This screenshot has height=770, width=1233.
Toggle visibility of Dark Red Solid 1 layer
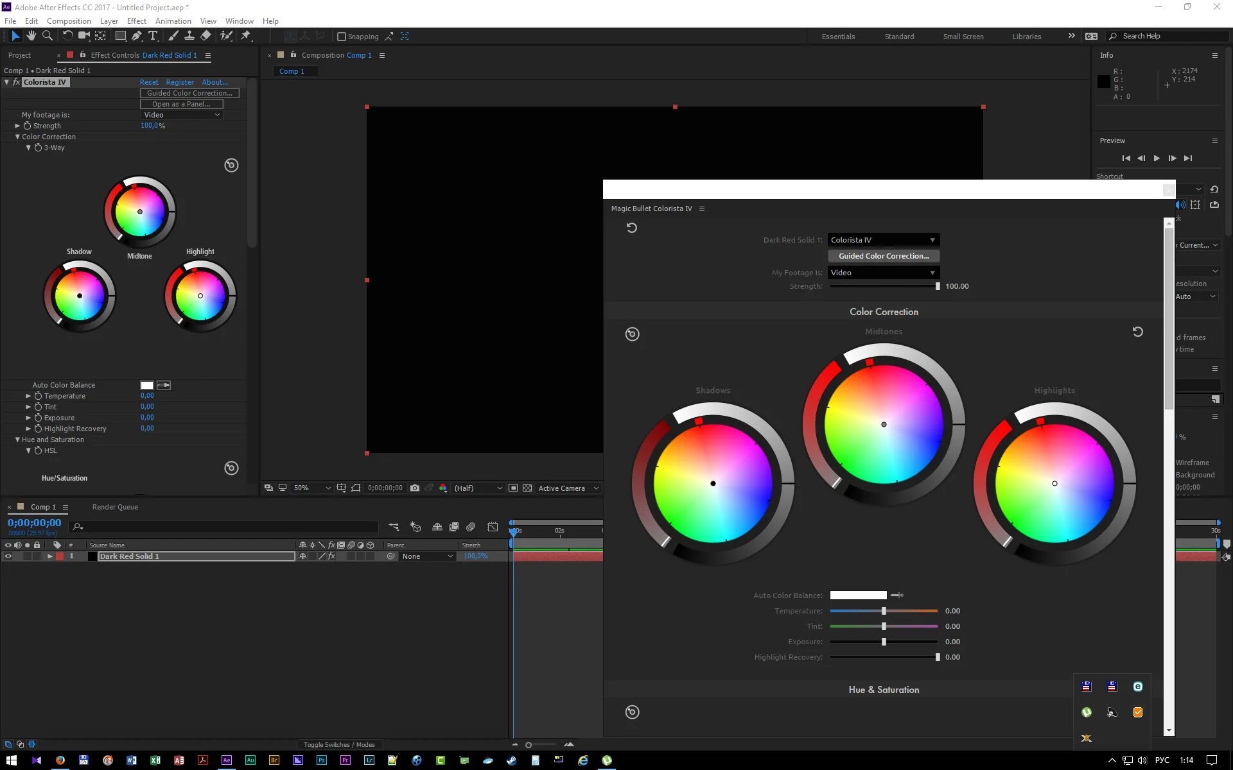tap(7, 555)
